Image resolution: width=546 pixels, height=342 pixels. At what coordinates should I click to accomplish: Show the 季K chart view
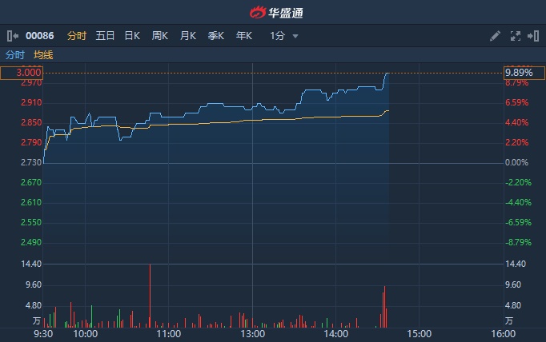pos(216,36)
